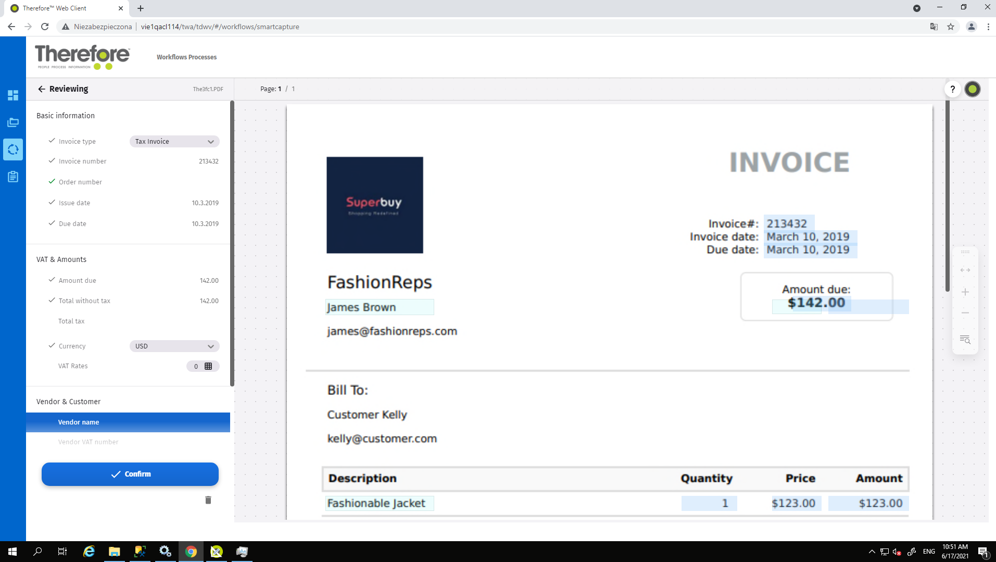Toggle the Order number green checkmark
Screen dimensions: 996x562
(x=52, y=182)
